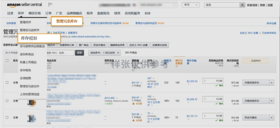The image size is (280, 128).
Task: Open the 筛选条件 filter dropdown
Action: click(104, 53)
